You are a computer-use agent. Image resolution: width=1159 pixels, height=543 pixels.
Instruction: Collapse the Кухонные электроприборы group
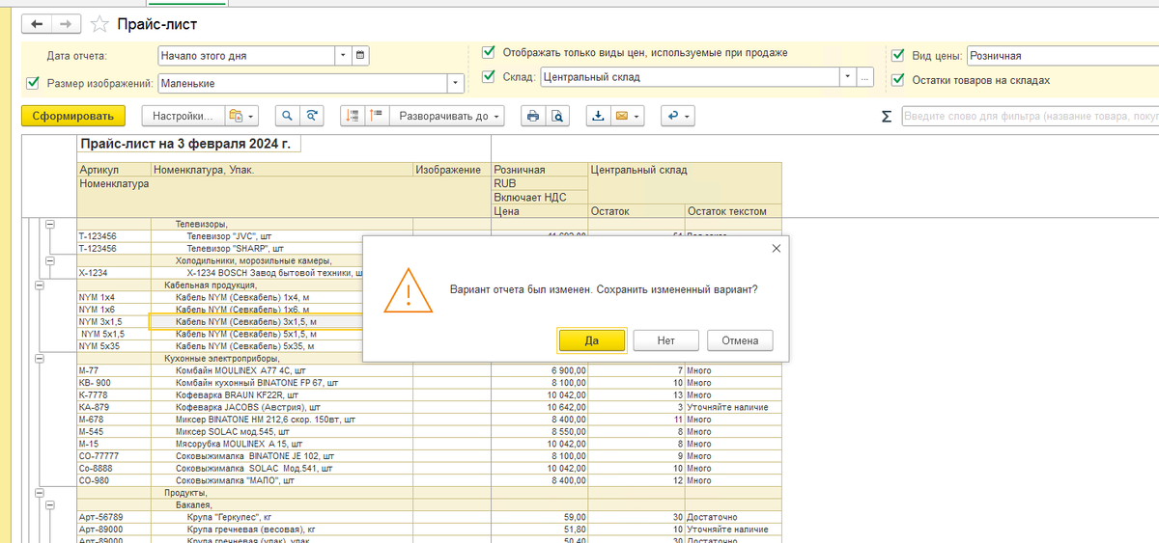(x=40, y=358)
